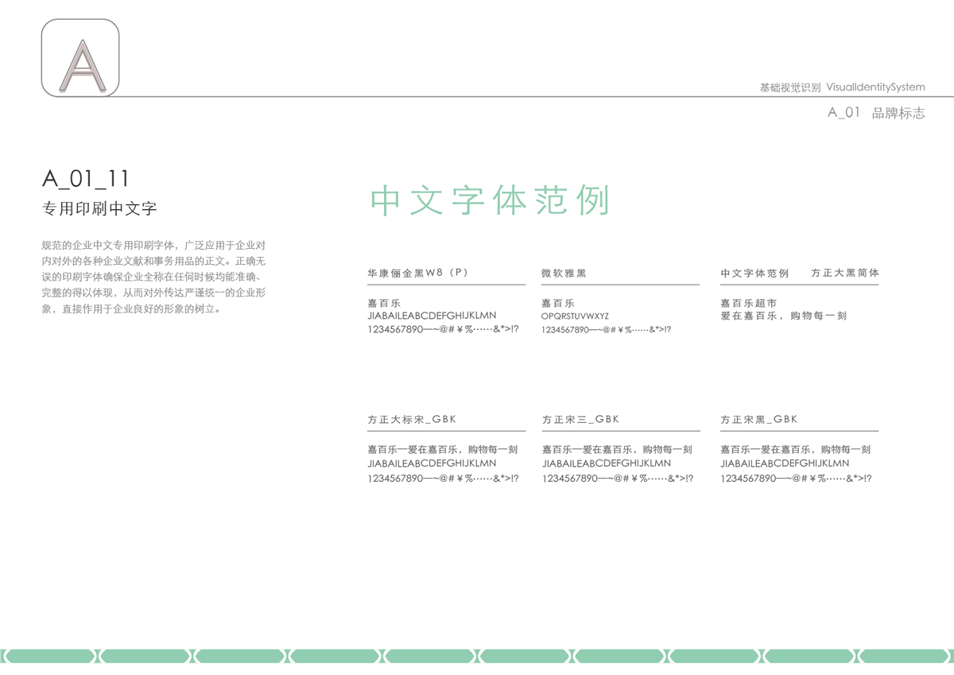Click "JIABAILEABCDEFGHIJKLMN" under 方正宋黑_GBK
This screenshot has width=954, height=675.
coord(785,464)
